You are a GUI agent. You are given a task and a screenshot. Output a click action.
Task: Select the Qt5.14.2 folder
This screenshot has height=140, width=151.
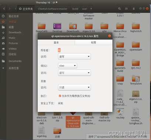point(136,64)
